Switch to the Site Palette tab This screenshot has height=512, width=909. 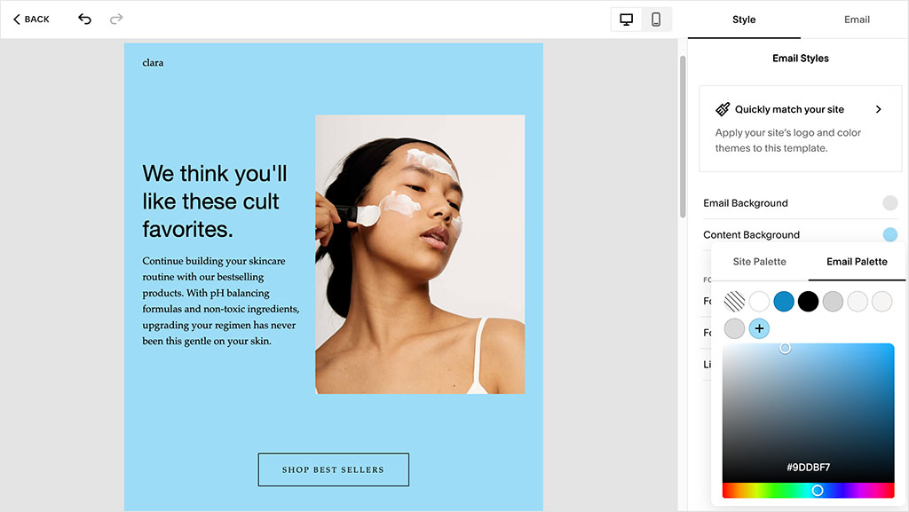point(760,262)
